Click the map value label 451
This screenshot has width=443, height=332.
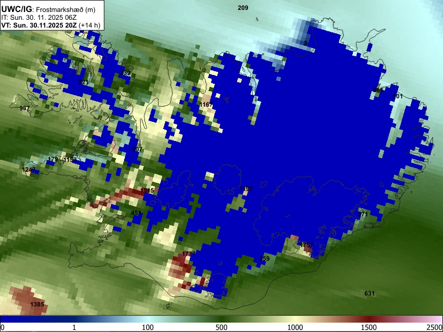[x=136, y=213]
